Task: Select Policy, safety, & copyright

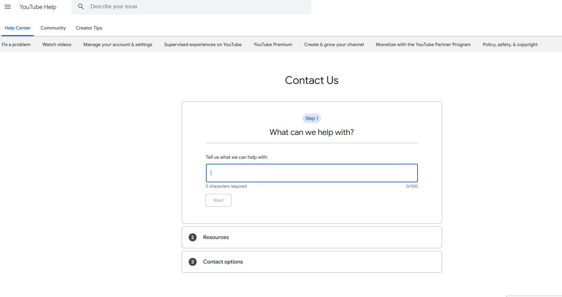Action: [510, 44]
